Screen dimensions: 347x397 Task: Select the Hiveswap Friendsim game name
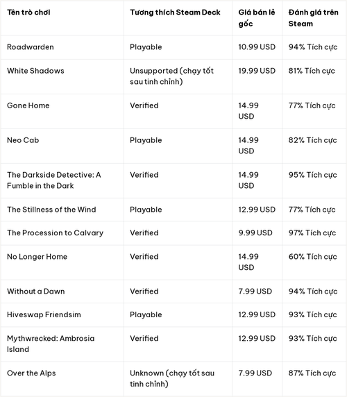click(x=44, y=314)
